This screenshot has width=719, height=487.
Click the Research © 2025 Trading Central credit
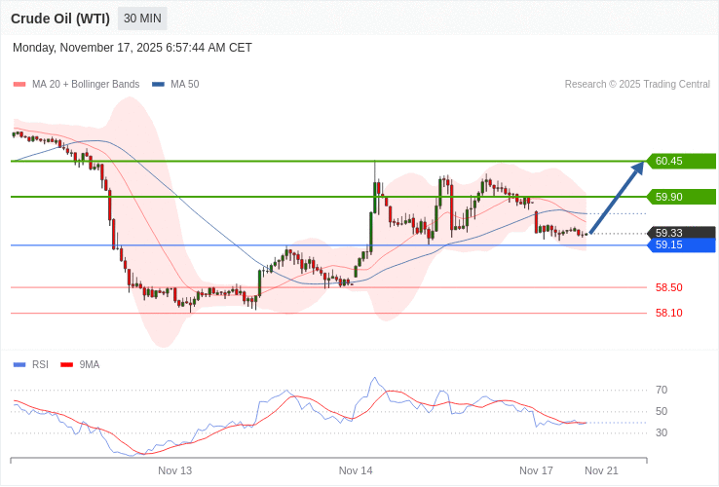(x=637, y=85)
